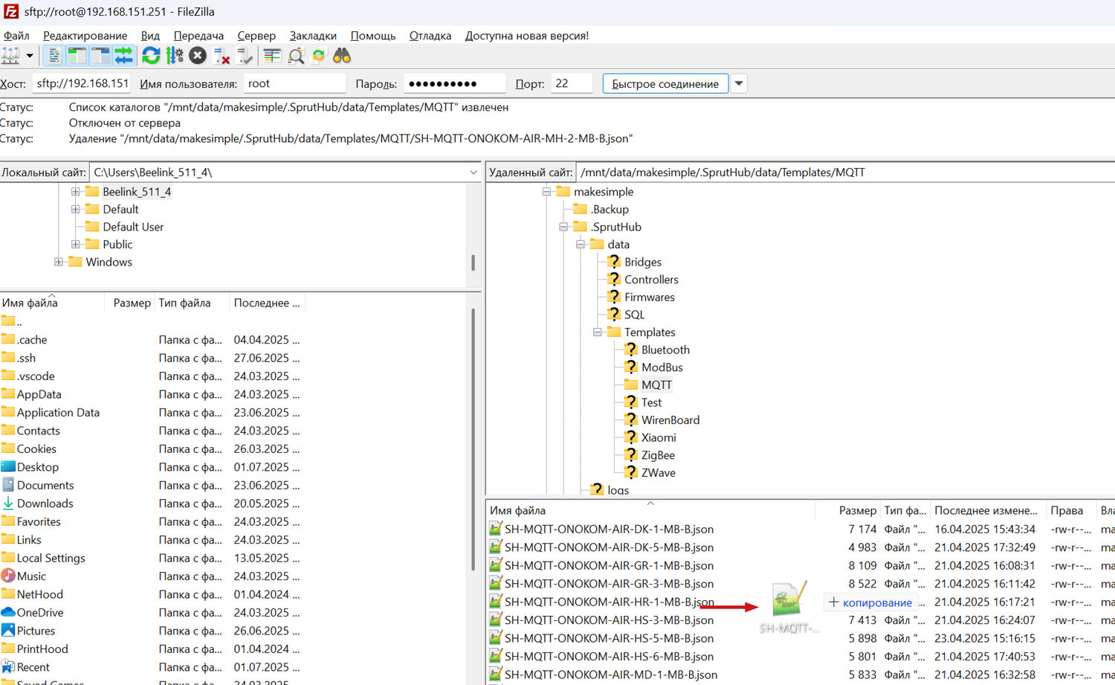Image resolution: width=1115 pixels, height=685 pixels.
Task: Open the Передача menu
Action: coord(198,36)
